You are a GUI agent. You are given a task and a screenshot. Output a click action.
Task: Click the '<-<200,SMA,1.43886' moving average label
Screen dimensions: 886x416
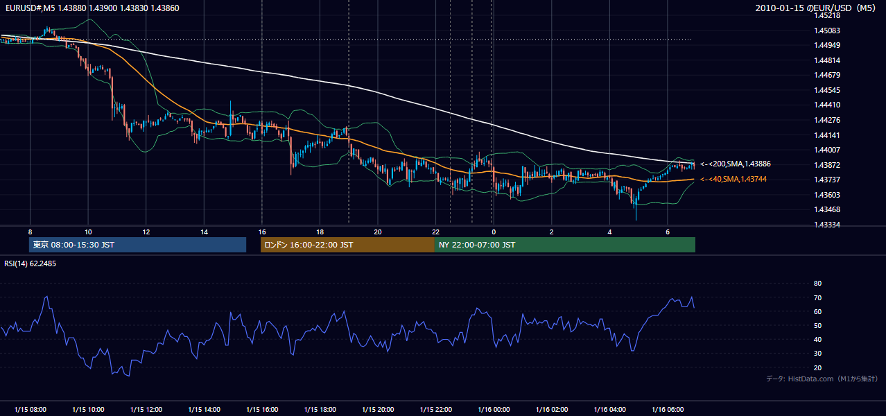pyautogui.click(x=736, y=164)
